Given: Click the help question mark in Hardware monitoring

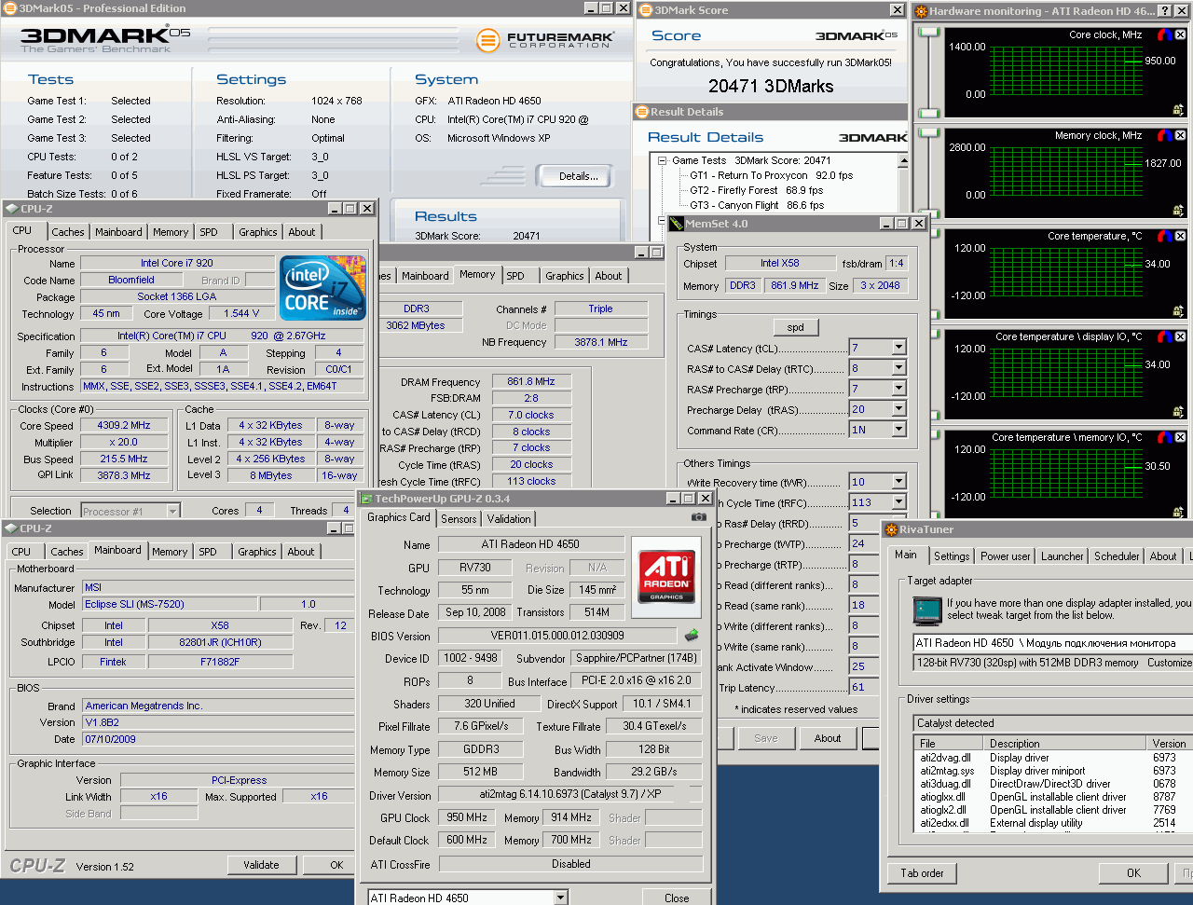Looking at the screenshot, I should tap(1164, 10).
